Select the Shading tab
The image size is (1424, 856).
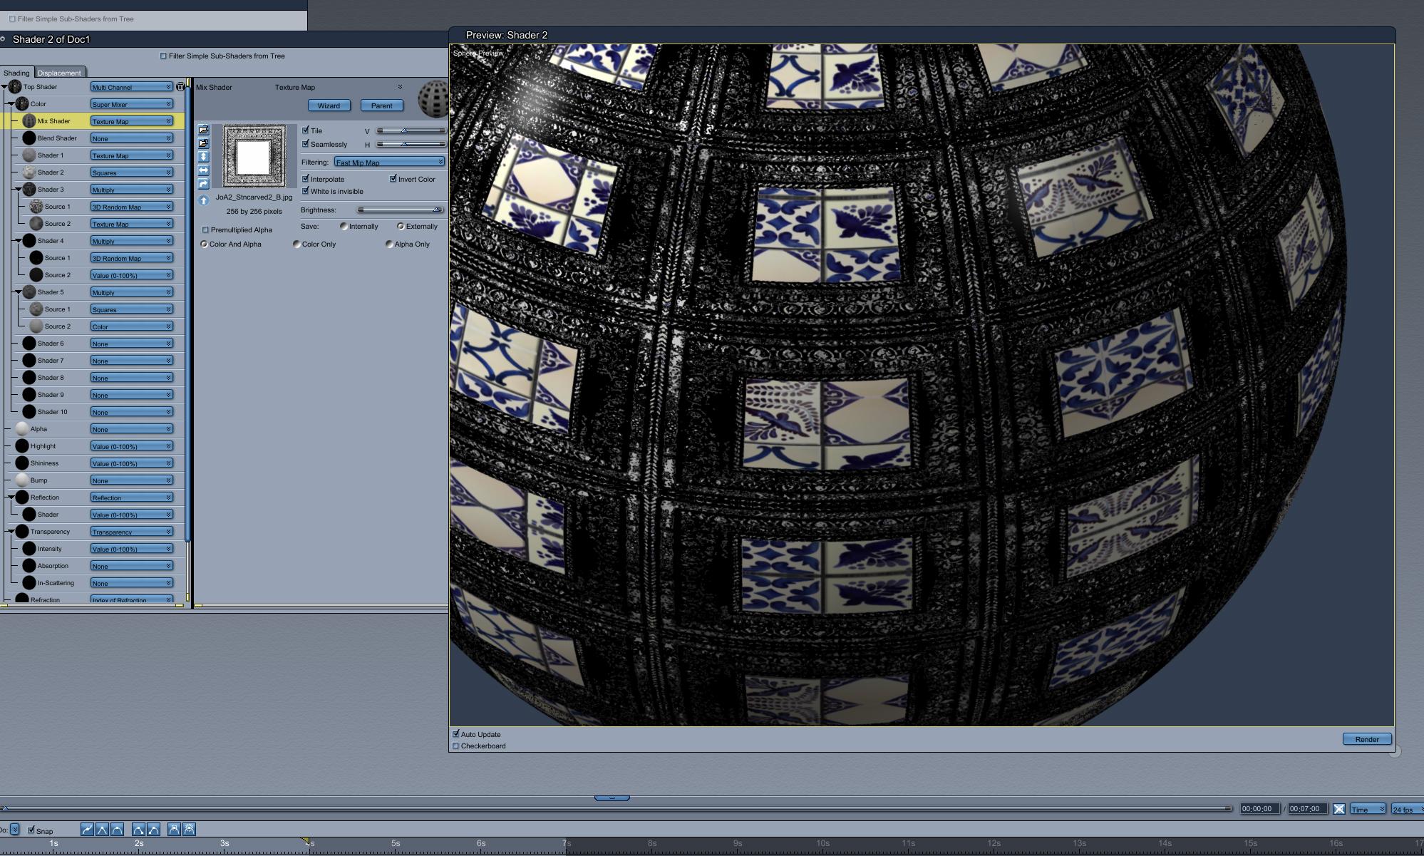tap(16, 73)
